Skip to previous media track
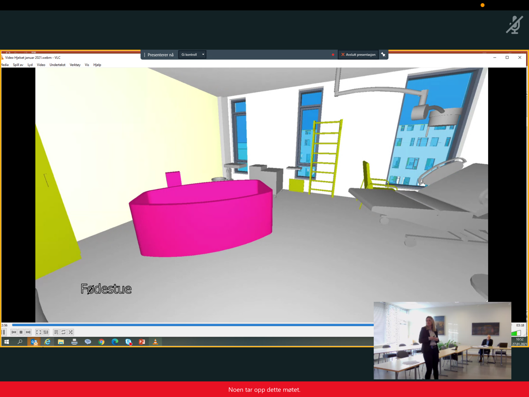Image resolution: width=529 pixels, height=397 pixels. coord(14,332)
